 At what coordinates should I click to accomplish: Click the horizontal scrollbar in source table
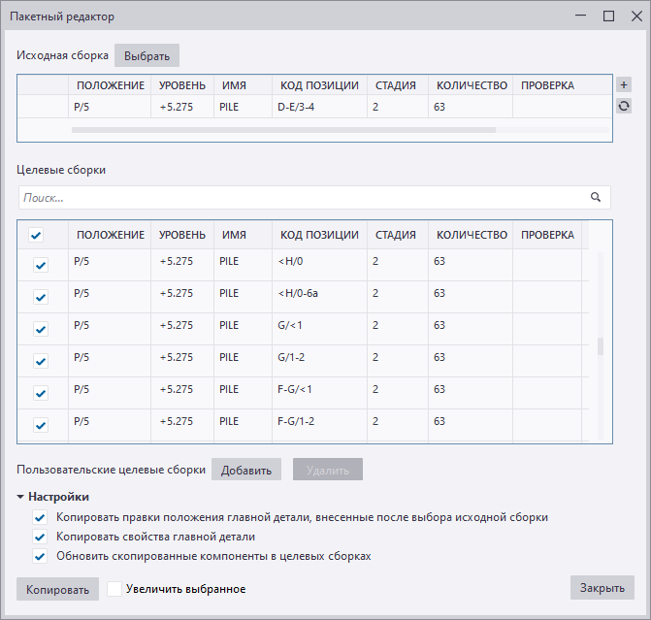(283, 129)
